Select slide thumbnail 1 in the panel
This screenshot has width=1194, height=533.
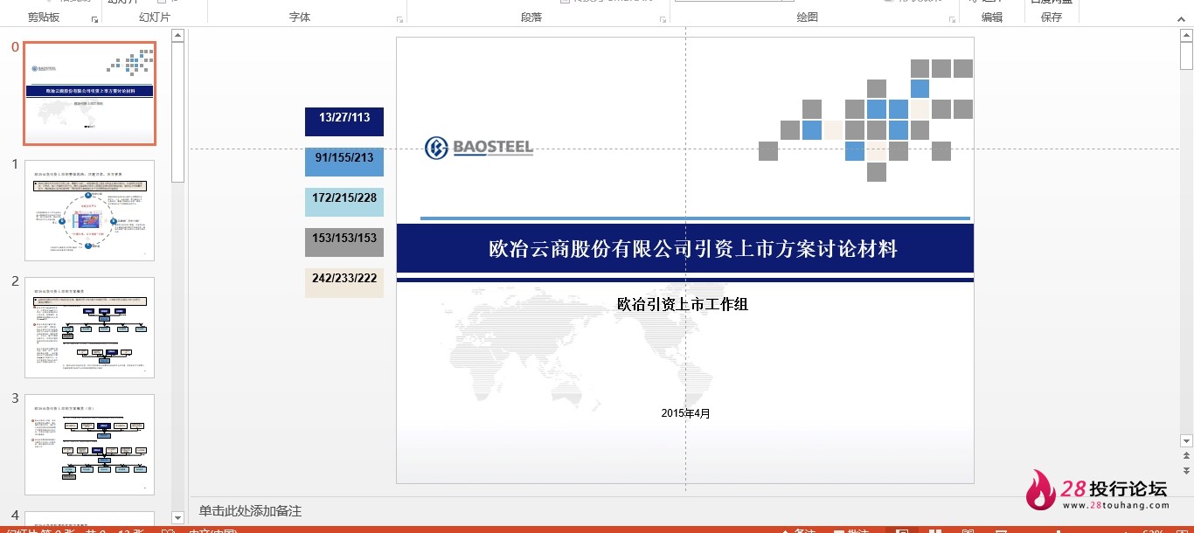[90, 210]
